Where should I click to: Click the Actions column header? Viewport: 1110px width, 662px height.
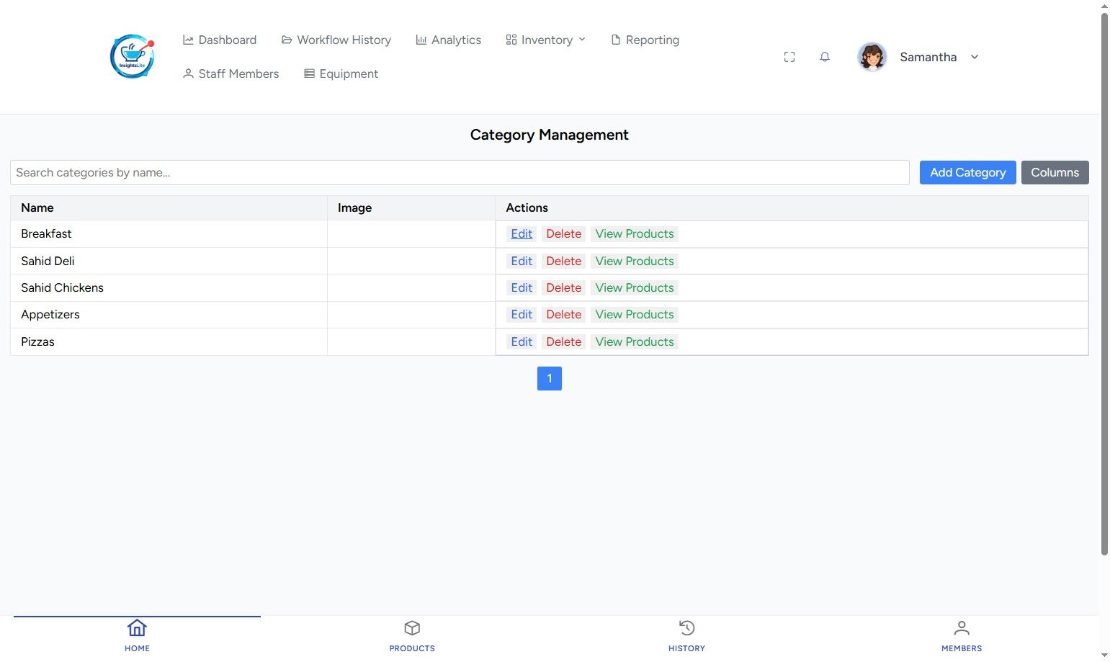coord(792,207)
